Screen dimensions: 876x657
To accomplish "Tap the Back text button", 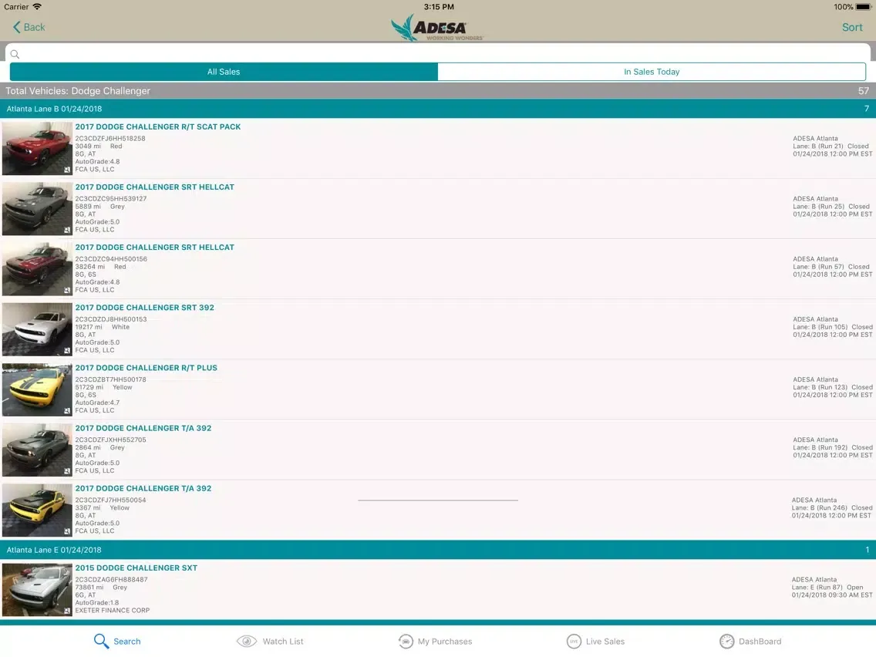I will click(34, 27).
